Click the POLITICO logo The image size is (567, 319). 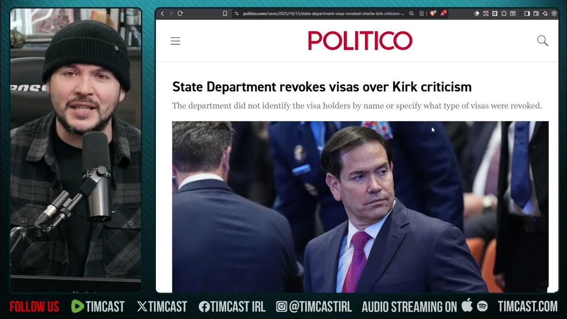click(360, 41)
